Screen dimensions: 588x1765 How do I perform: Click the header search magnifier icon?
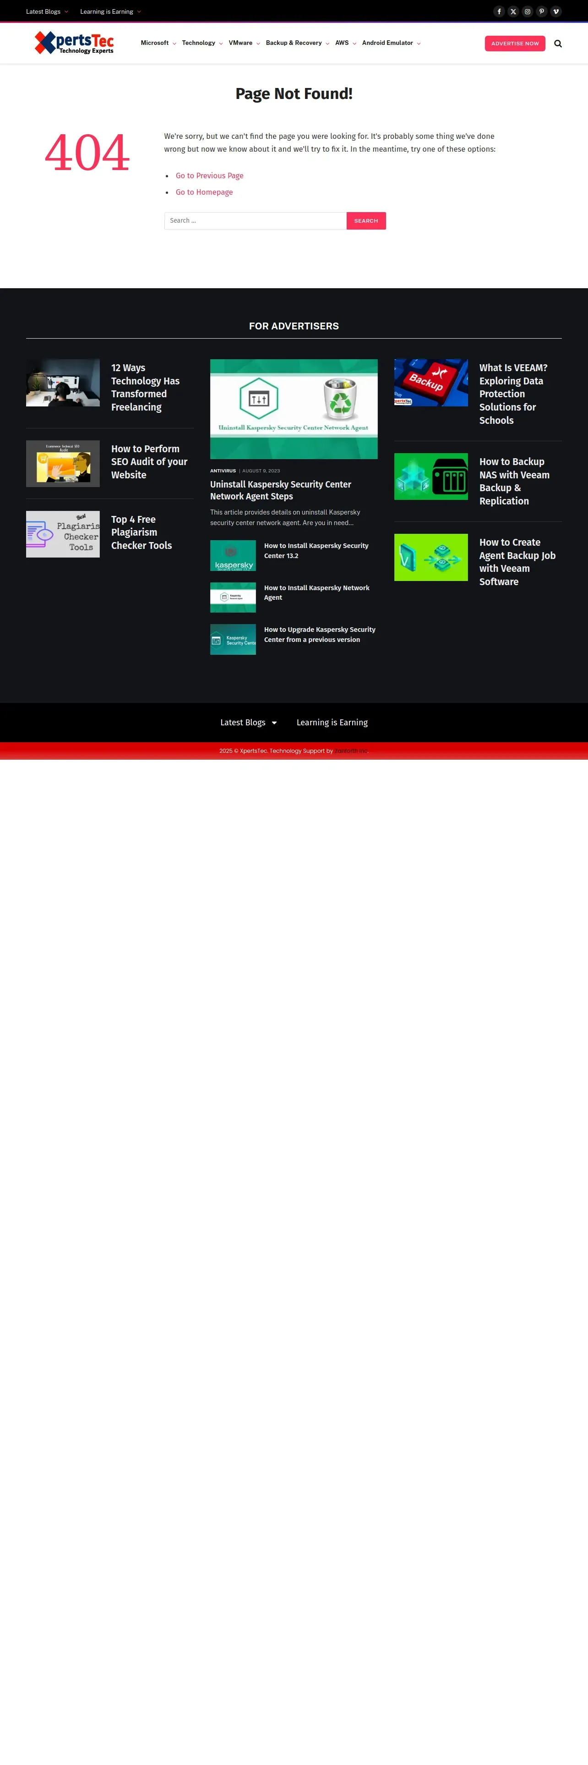(558, 43)
